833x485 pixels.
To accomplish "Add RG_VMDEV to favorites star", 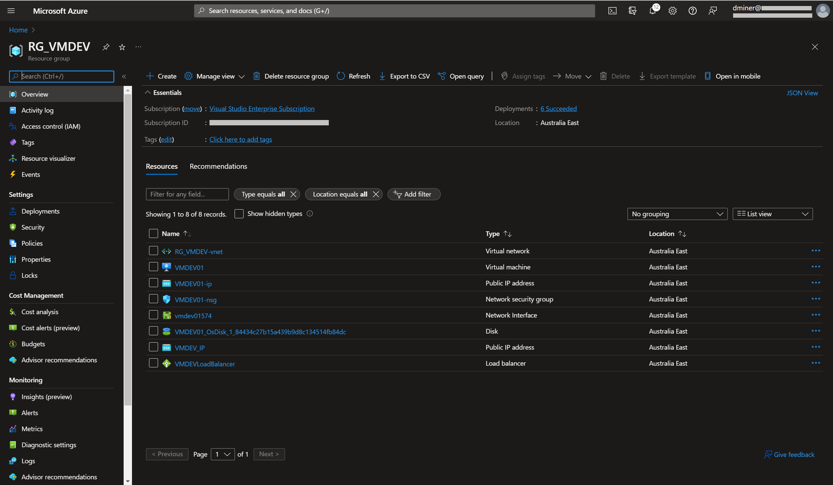I will pos(122,47).
